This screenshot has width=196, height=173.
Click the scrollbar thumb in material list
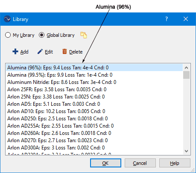186,75
